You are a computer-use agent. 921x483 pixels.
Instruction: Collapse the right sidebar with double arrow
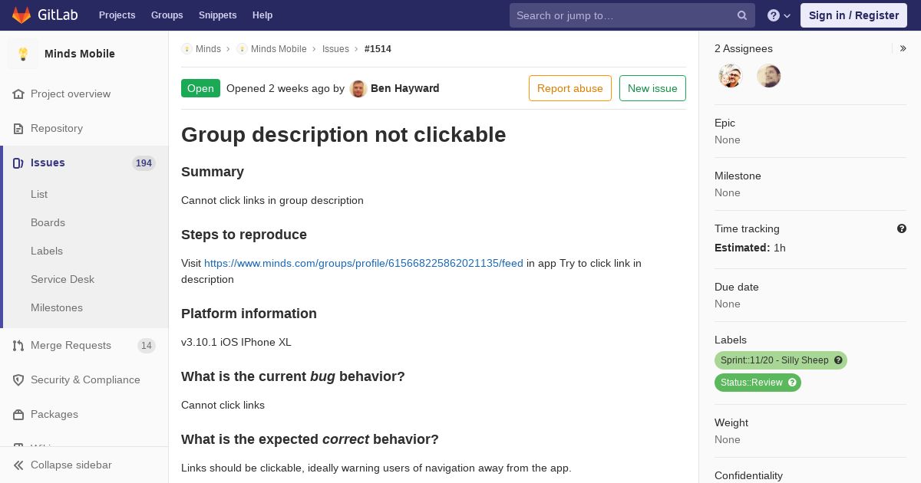tap(903, 48)
